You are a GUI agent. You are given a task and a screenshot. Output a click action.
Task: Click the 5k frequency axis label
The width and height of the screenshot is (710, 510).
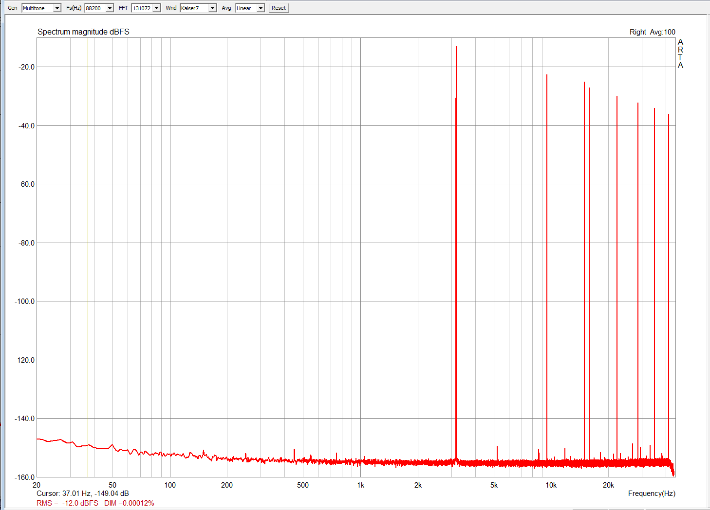pos(494,485)
